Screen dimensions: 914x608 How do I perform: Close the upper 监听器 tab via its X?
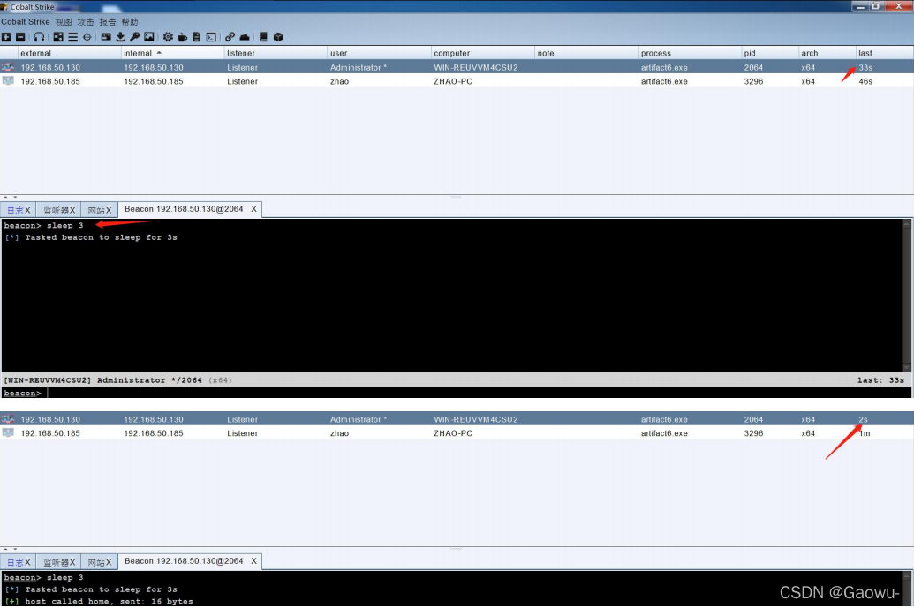(72, 210)
